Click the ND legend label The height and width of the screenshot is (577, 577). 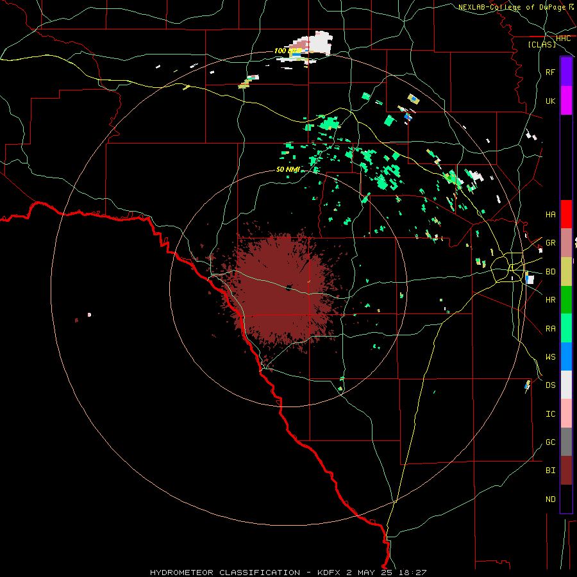click(x=550, y=499)
